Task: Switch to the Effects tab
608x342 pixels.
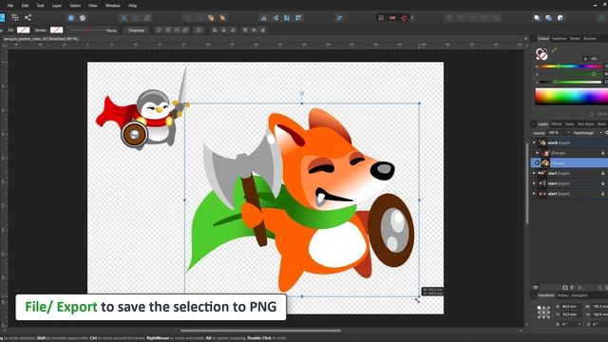Action: coord(557,124)
